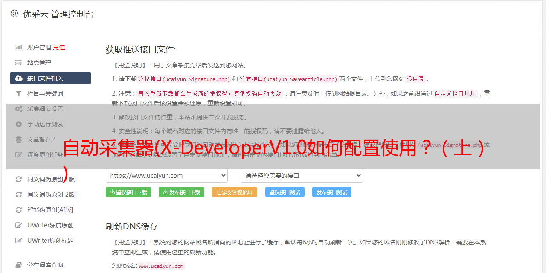This screenshot has height=273, width=546.
Task: Click the play circle icon for 手动运行测试
Action: (19, 124)
